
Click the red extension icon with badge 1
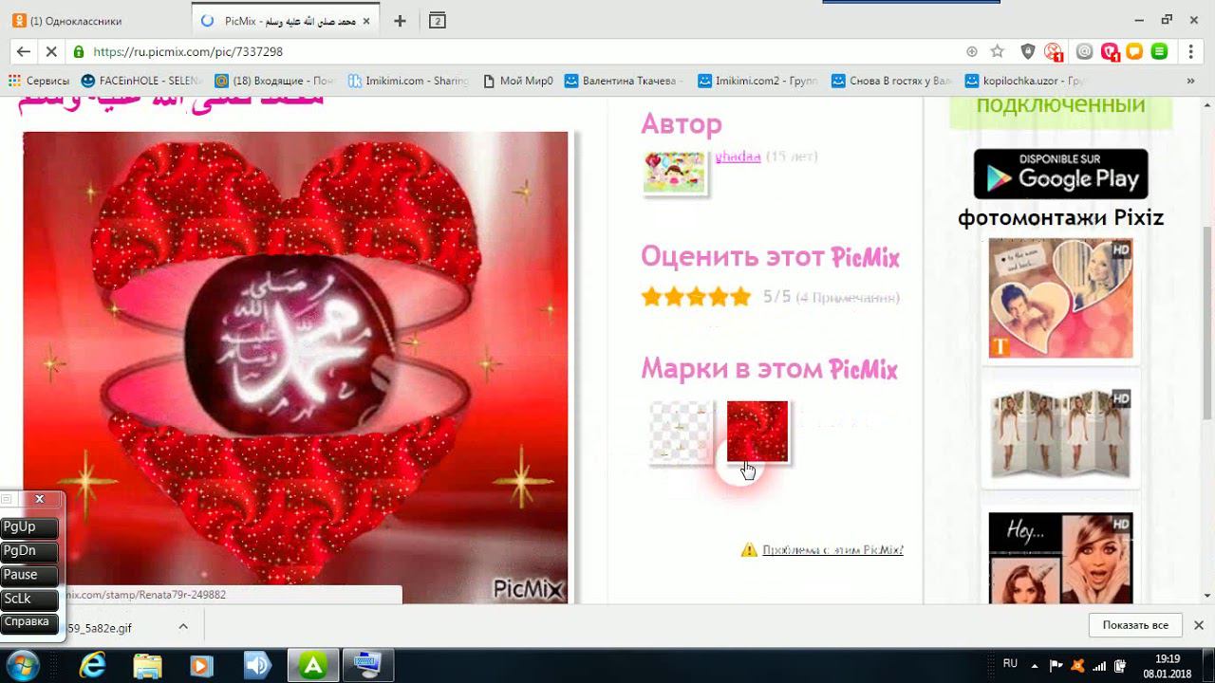click(1109, 51)
